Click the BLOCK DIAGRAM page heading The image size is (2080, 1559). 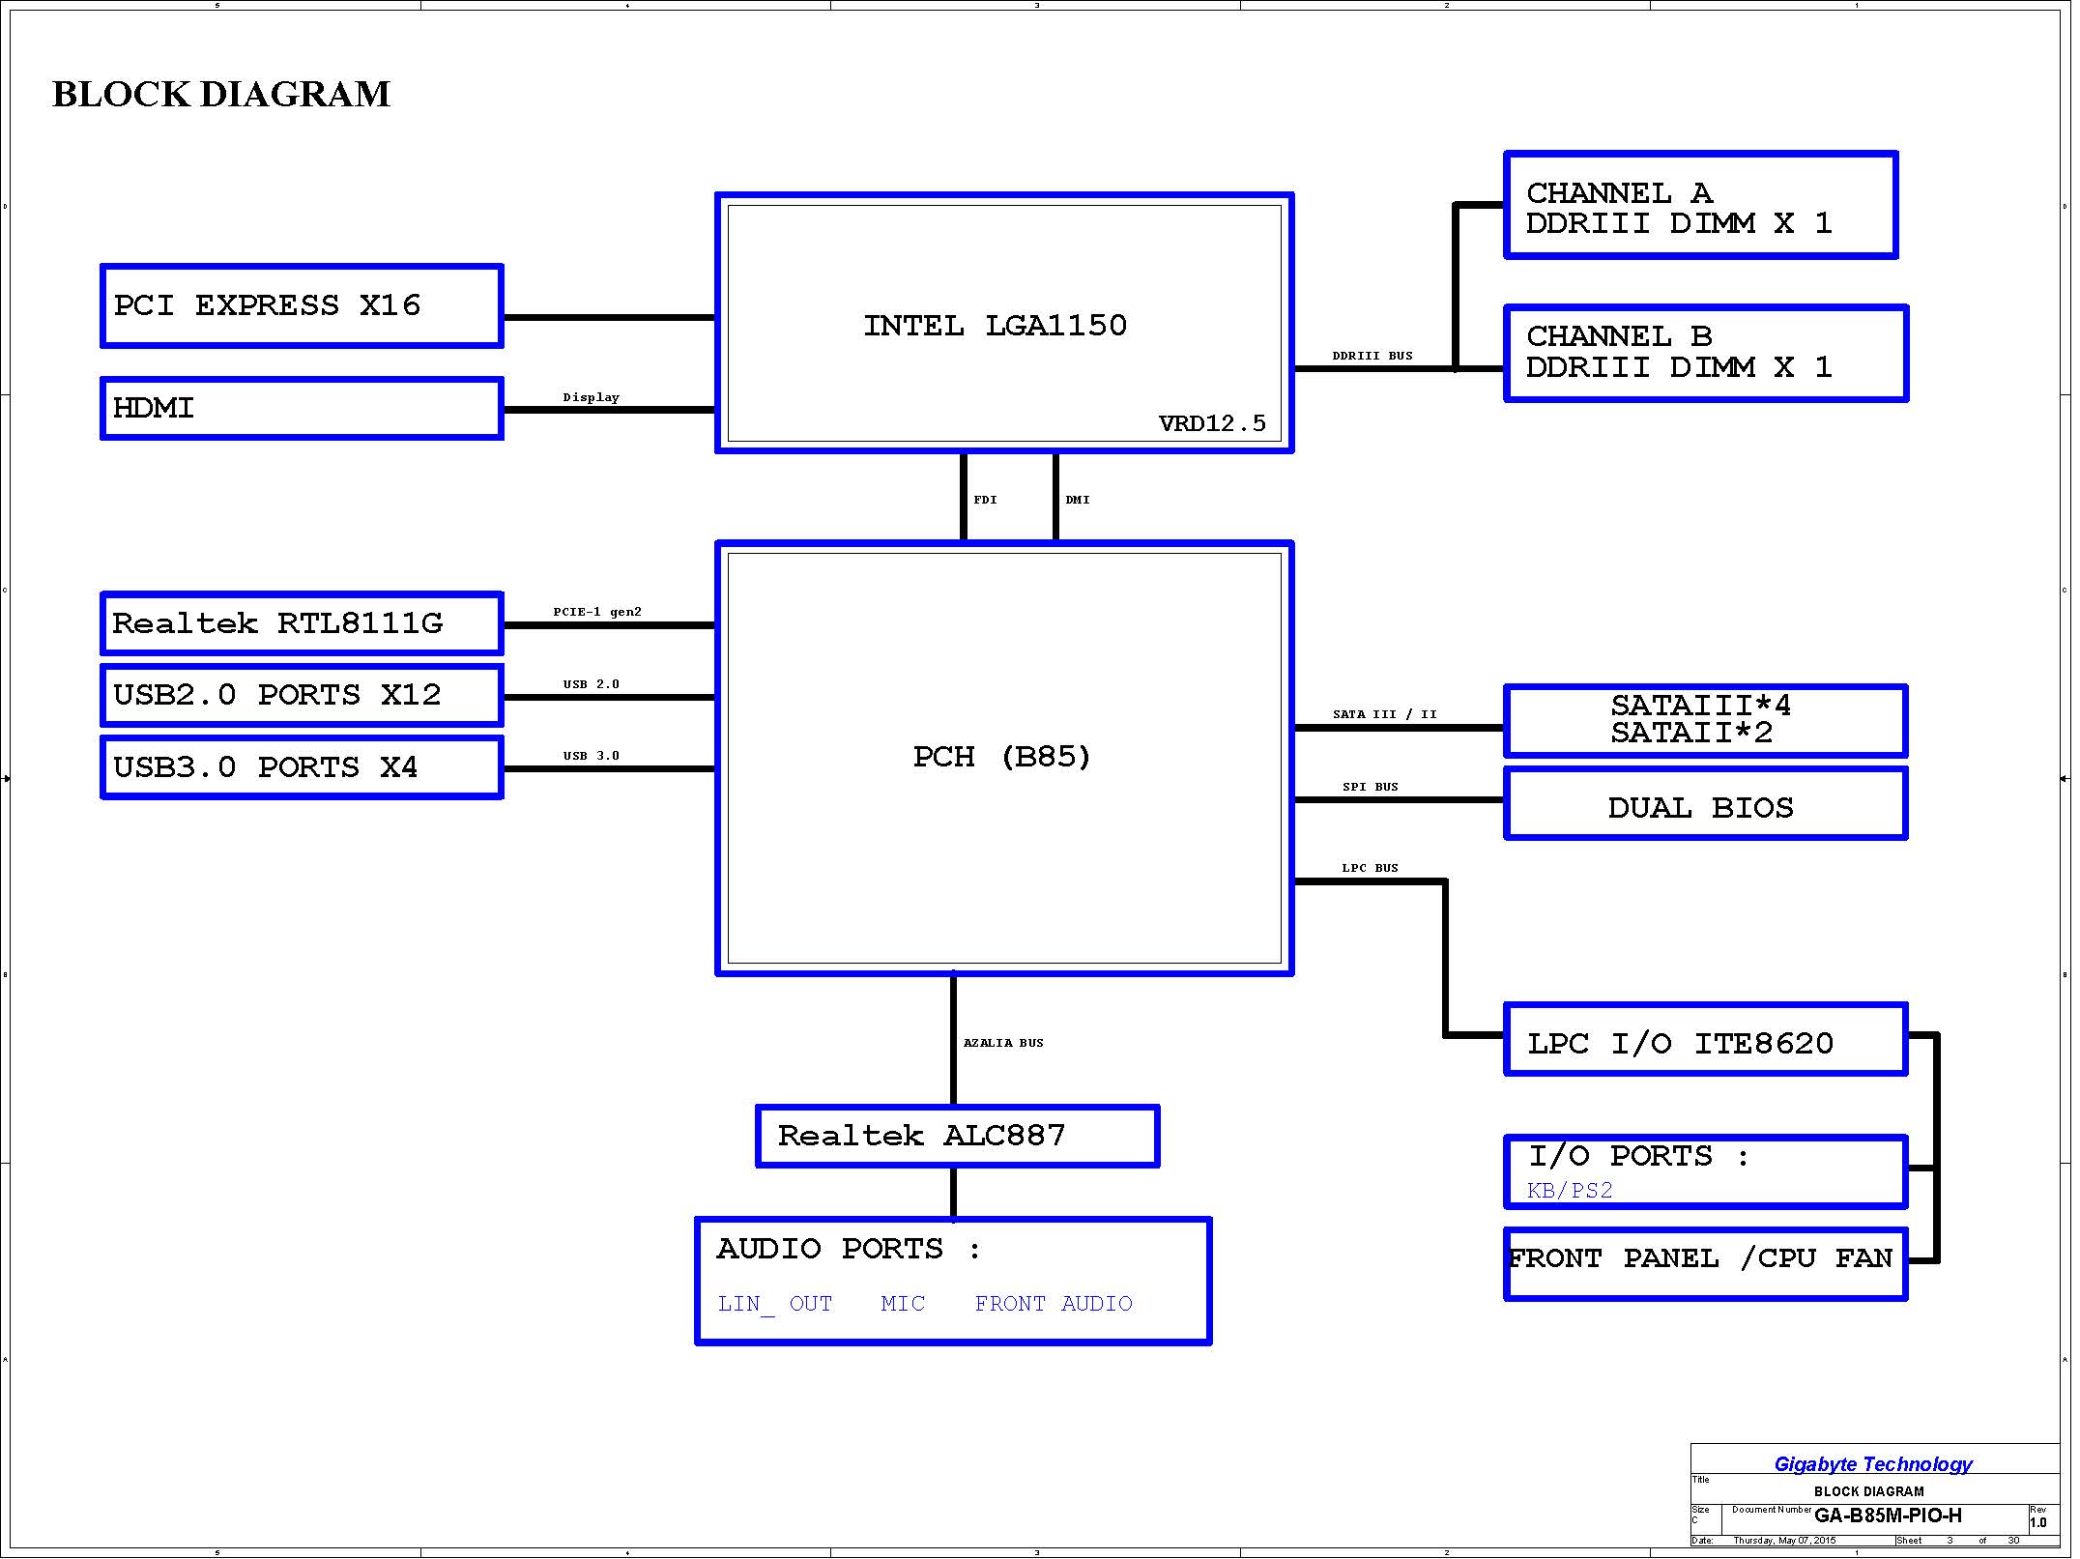pyautogui.click(x=221, y=95)
